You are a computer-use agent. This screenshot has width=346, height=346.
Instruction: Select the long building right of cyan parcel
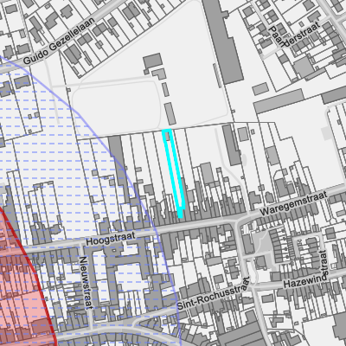click(x=231, y=144)
